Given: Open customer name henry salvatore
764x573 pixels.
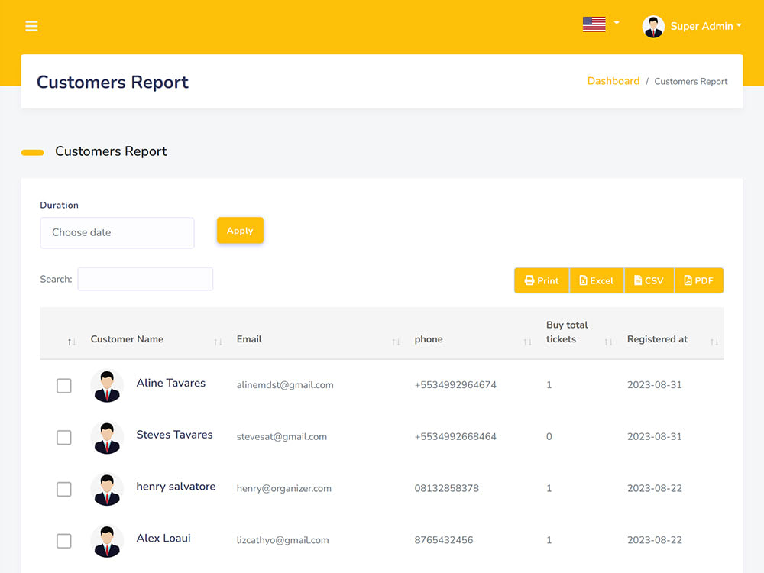Looking at the screenshot, I should (176, 486).
